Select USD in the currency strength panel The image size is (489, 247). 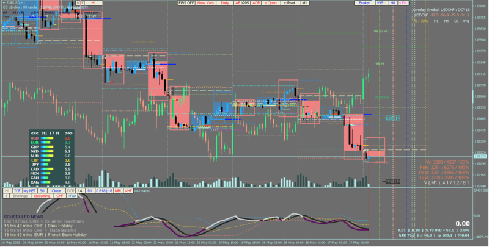click(34, 138)
